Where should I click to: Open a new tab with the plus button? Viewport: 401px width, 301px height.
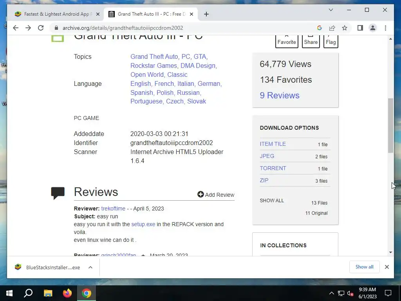[206, 14]
